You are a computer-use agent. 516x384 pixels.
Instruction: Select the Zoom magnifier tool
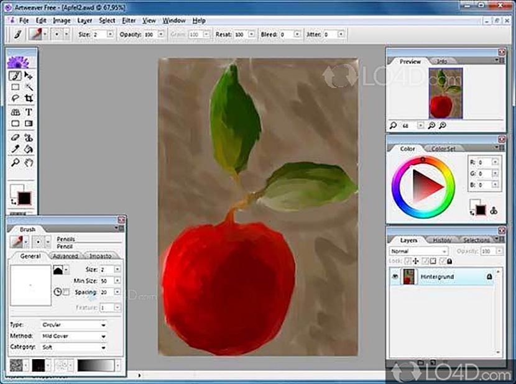click(x=16, y=163)
